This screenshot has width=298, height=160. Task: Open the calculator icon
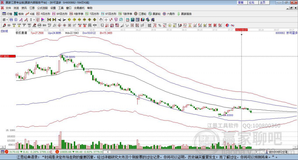click(133, 20)
